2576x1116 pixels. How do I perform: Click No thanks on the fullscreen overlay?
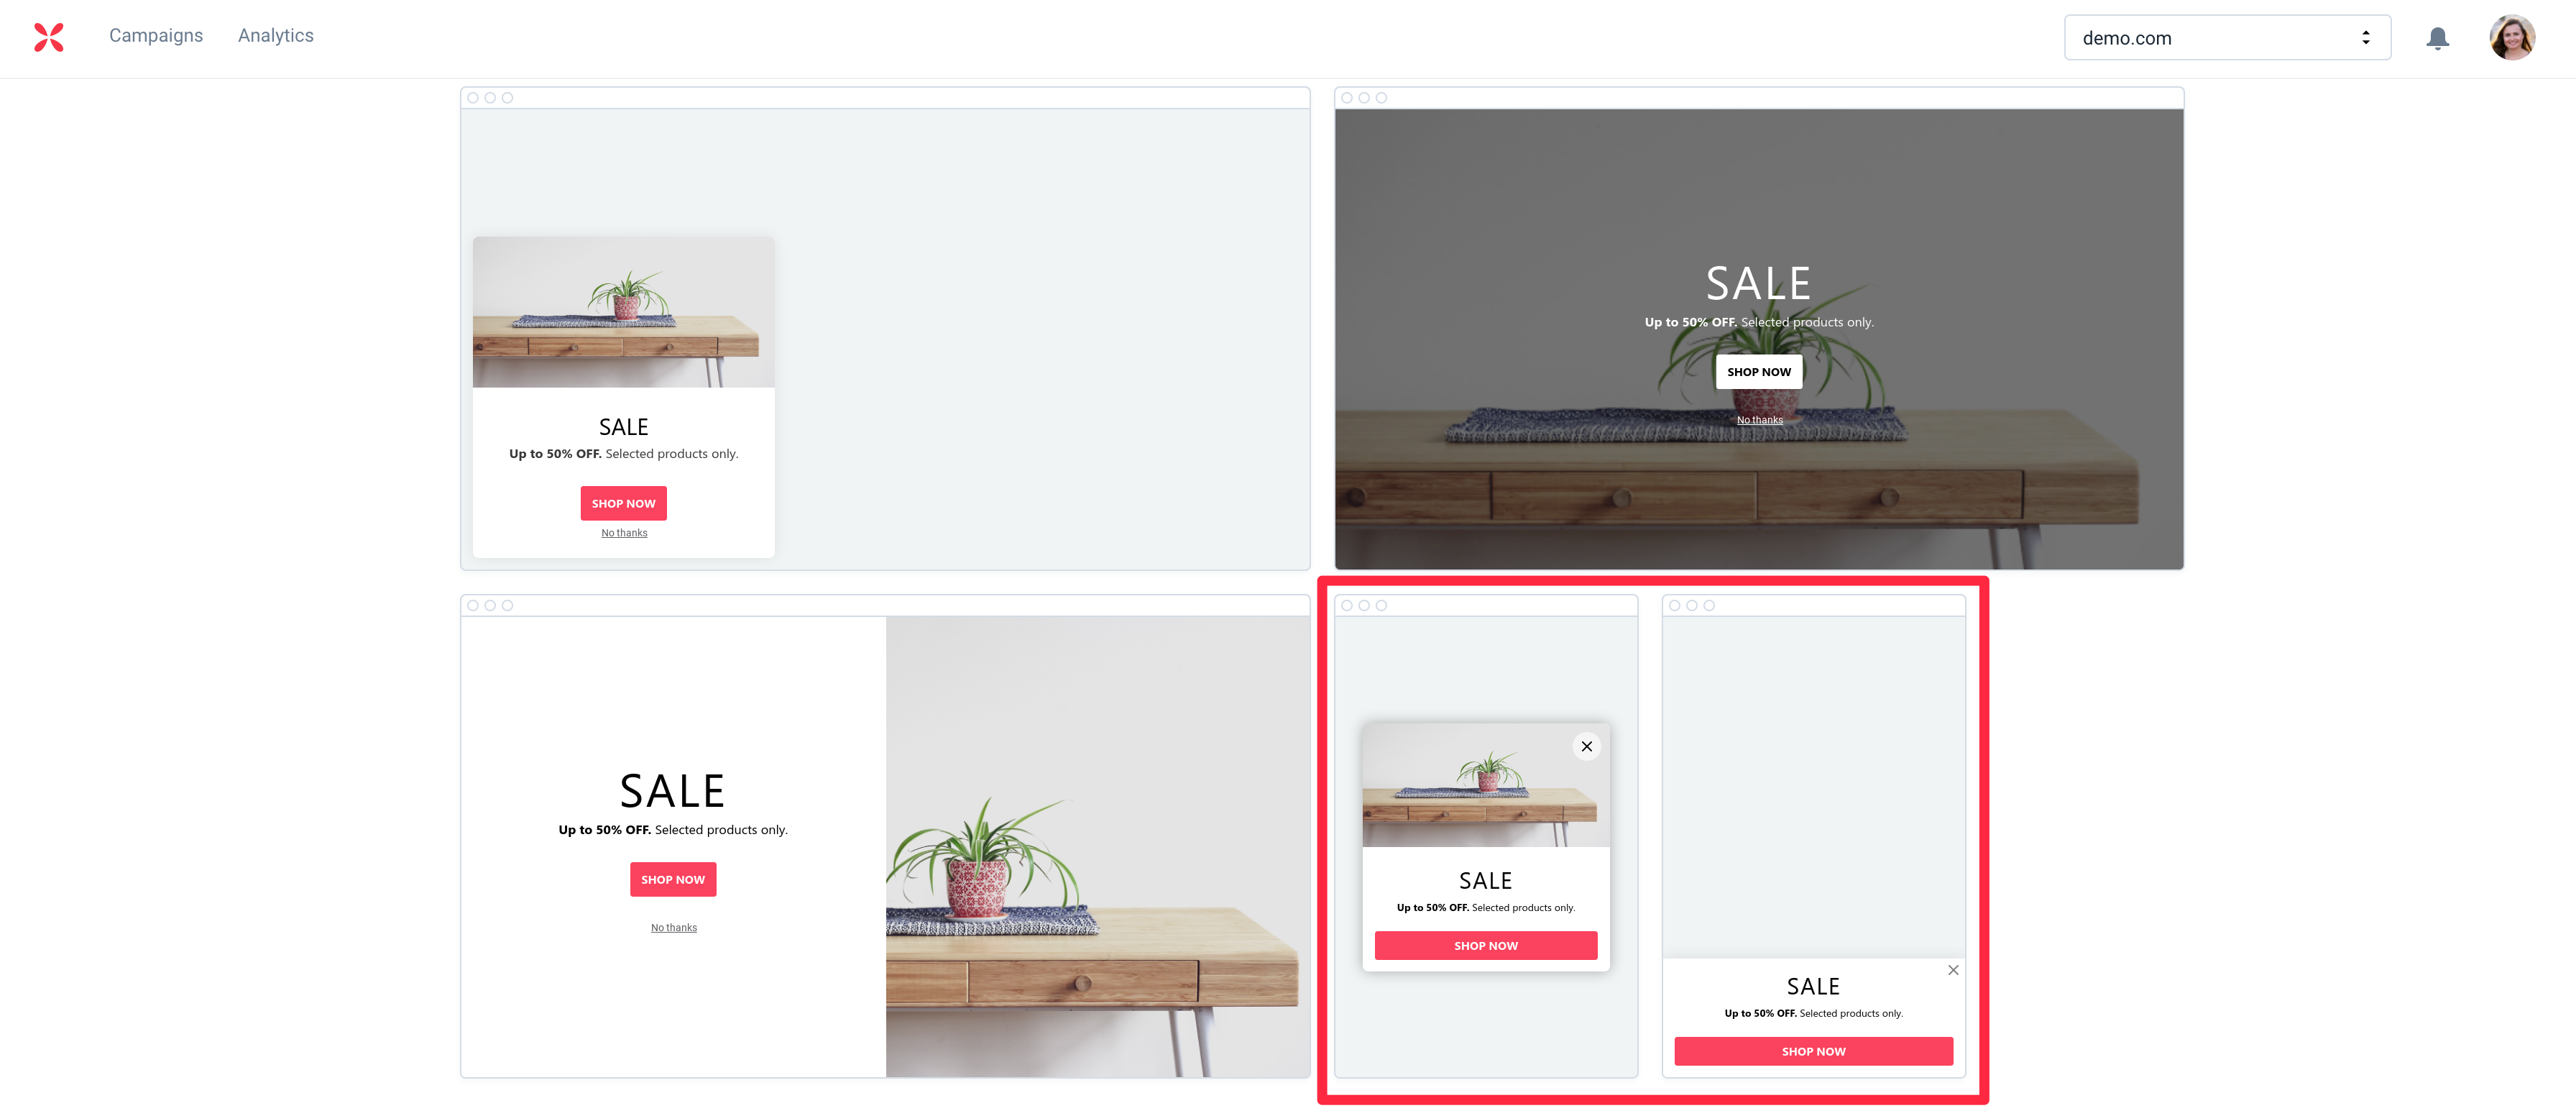tap(1759, 420)
